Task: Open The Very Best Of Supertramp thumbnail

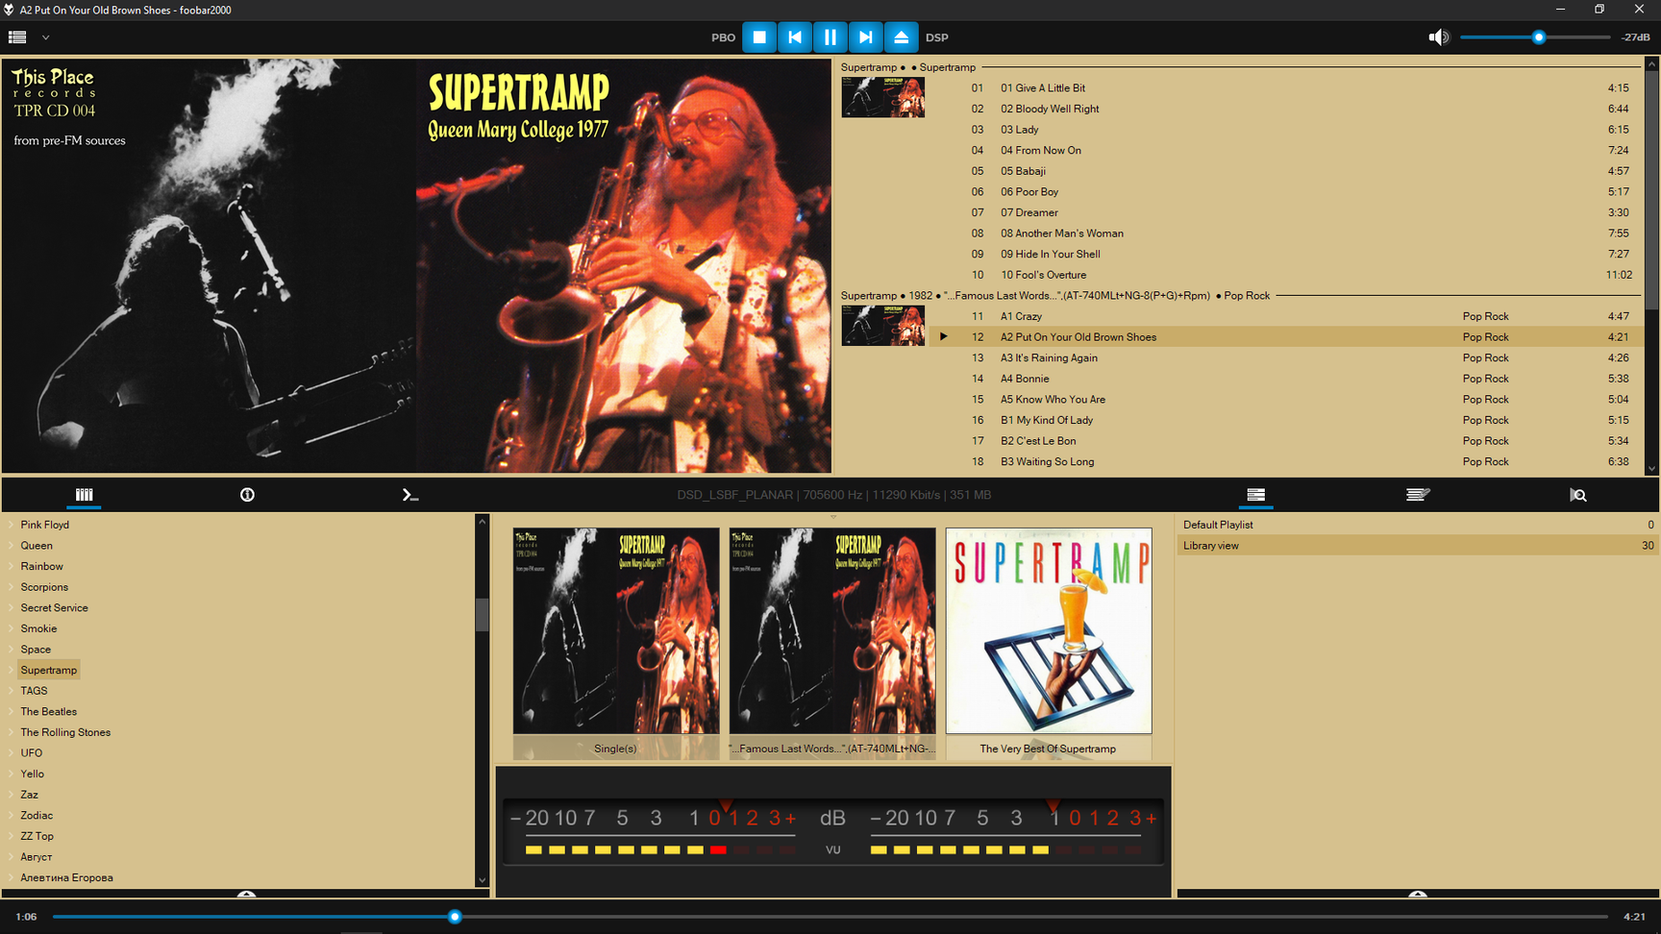Action: tap(1049, 644)
